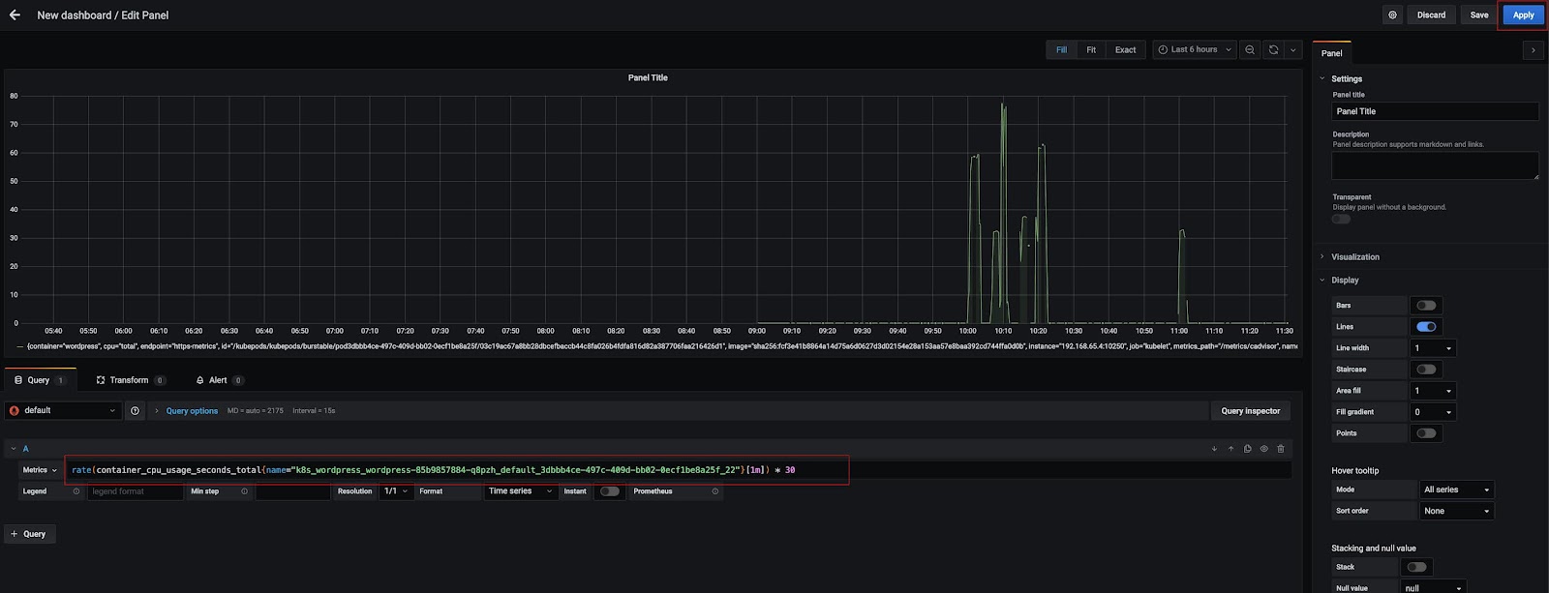This screenshot has height=593, width=1549.
Task: Click the Discard button
Action: 1431,15
